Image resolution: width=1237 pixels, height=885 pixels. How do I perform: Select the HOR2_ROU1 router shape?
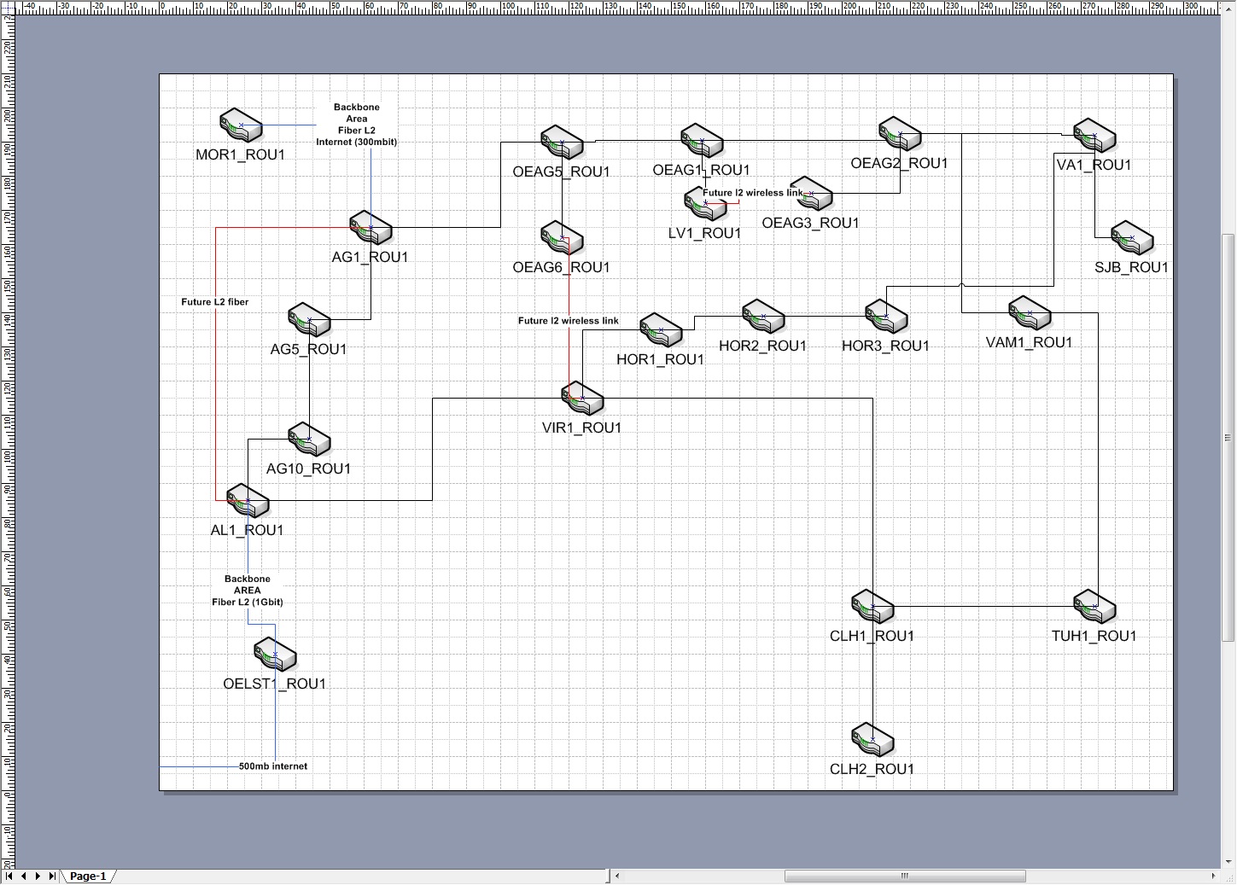(x=763, y=317)
